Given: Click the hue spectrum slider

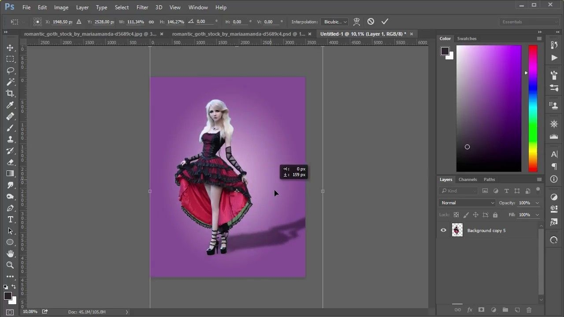Looking at the screenshot, I should point(533,108).
